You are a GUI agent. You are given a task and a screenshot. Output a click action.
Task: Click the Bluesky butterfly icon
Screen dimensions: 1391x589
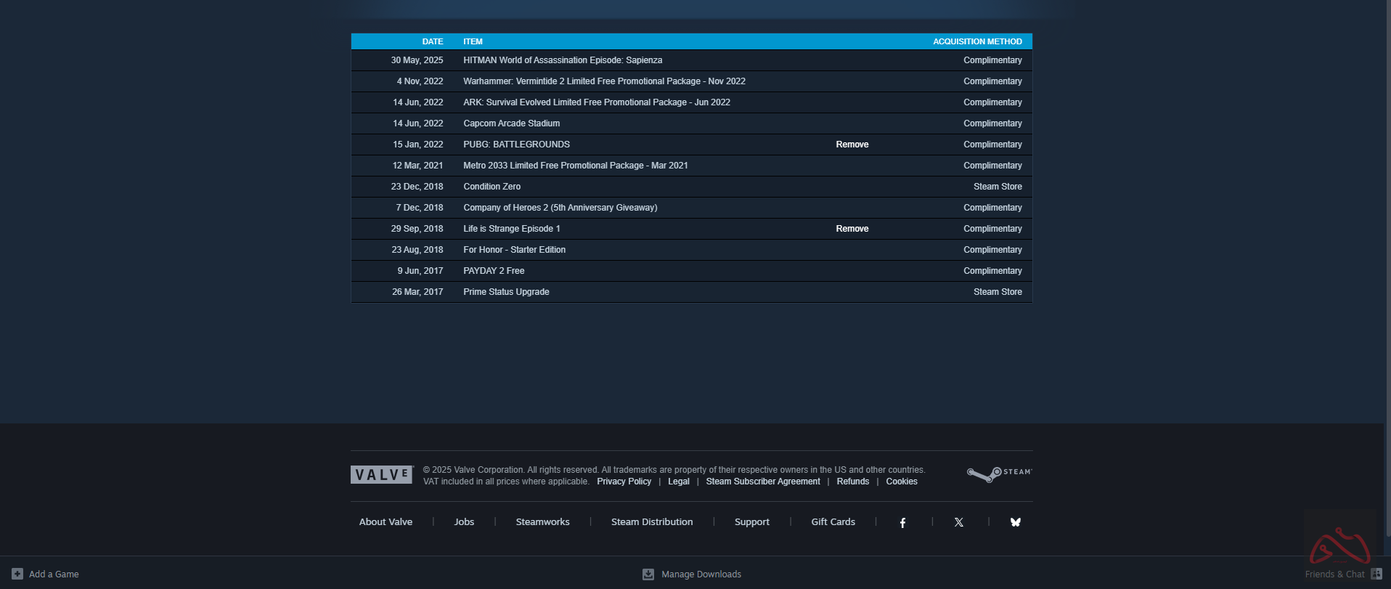(x=1016, y=522)
